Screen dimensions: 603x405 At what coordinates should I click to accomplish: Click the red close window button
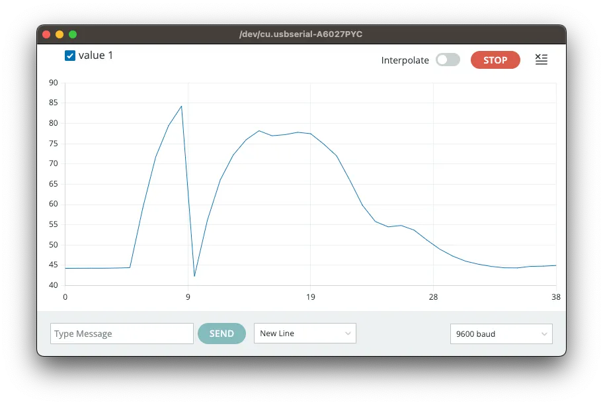[x=46, y=34]
